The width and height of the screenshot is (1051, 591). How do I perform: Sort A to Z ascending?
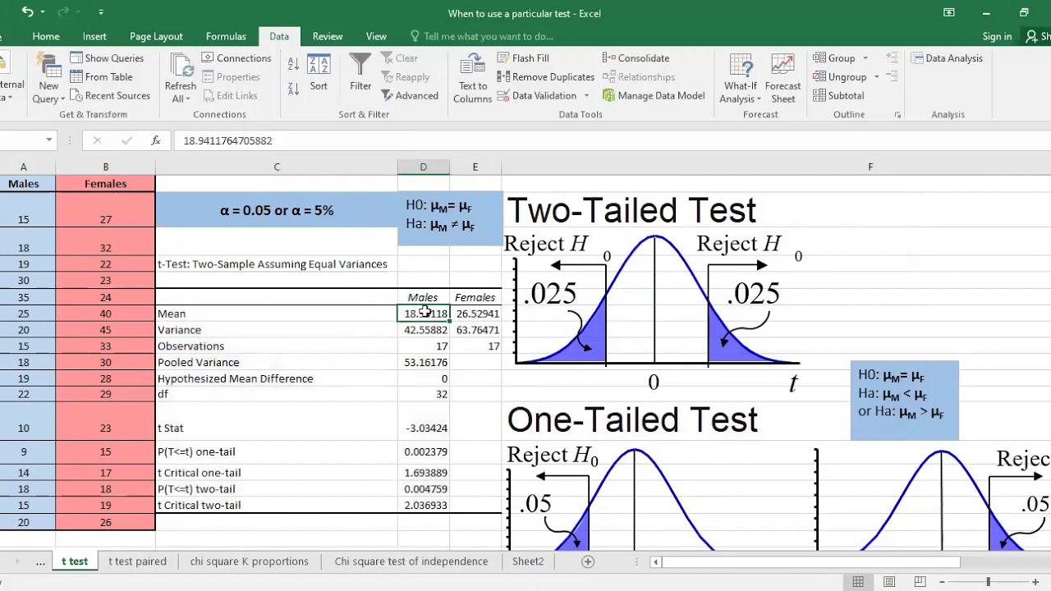[294, 63]
